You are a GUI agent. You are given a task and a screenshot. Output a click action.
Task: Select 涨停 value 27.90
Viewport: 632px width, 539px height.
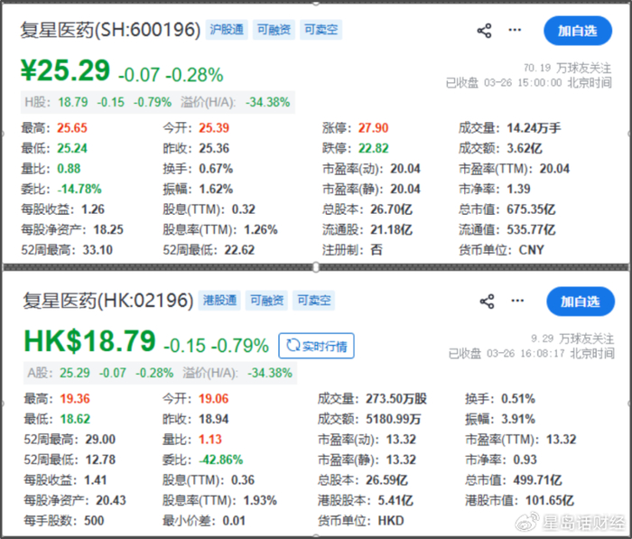point(373,128)
